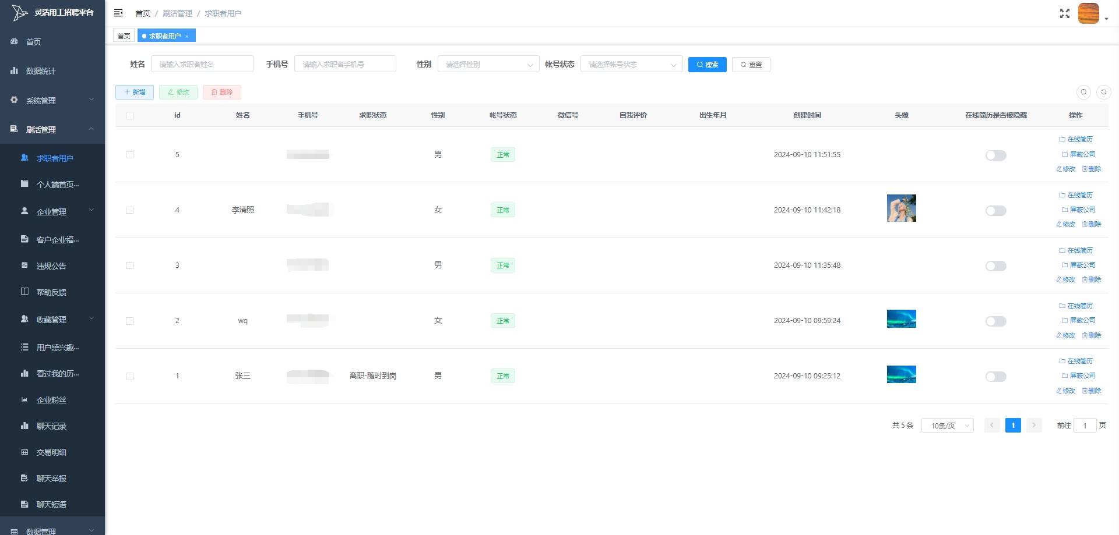This screenshot has width=1119, height=535.
Task: Open the 帐号状态 dropdown filter
Action: pyautogui.click(x=631, y=65)
